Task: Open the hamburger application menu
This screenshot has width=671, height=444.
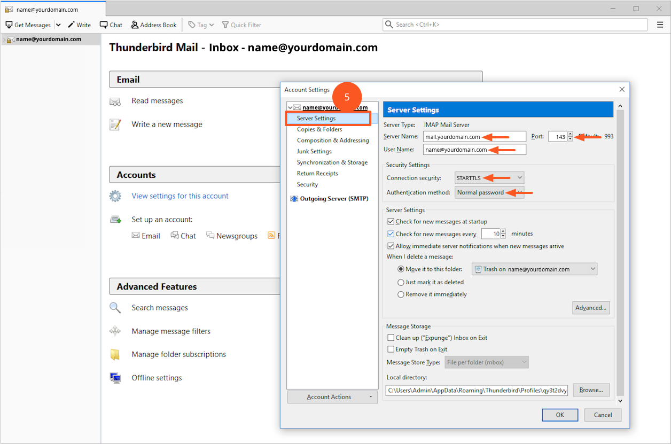Action: [660, 25]
